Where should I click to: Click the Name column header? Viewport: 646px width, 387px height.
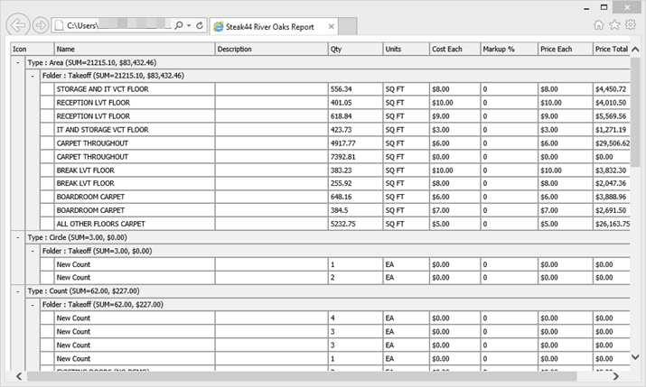tap(135, 49)
